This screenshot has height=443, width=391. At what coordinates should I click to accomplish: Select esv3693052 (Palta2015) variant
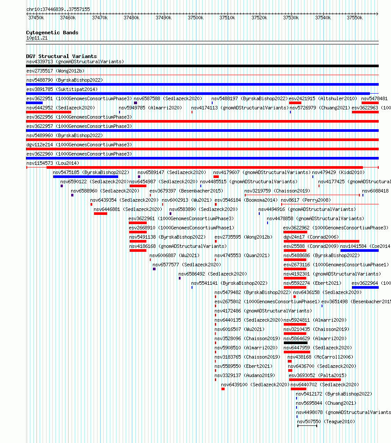(318, 375)
